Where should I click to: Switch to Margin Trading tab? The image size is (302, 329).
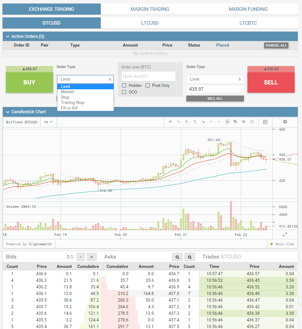pyautogui.click(x=150, y=9)
